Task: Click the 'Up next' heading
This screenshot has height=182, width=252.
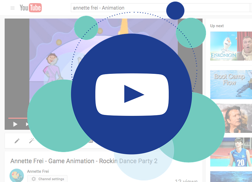Action: (x=217, y=26)
